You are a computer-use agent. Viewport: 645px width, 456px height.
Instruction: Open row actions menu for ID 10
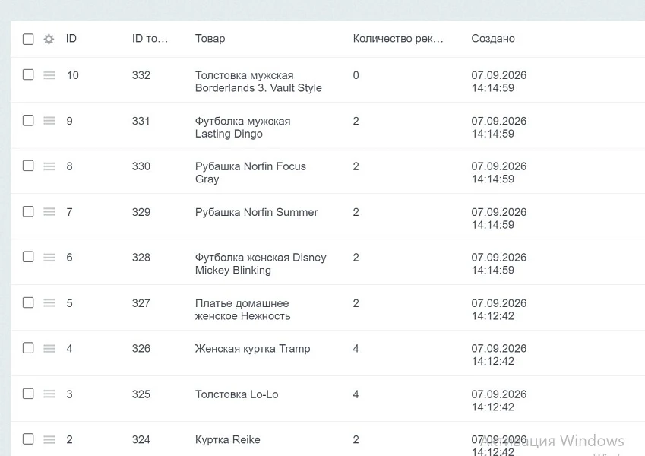49,75
